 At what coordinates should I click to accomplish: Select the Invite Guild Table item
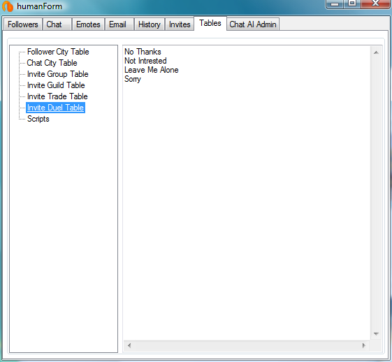[56, 85]
